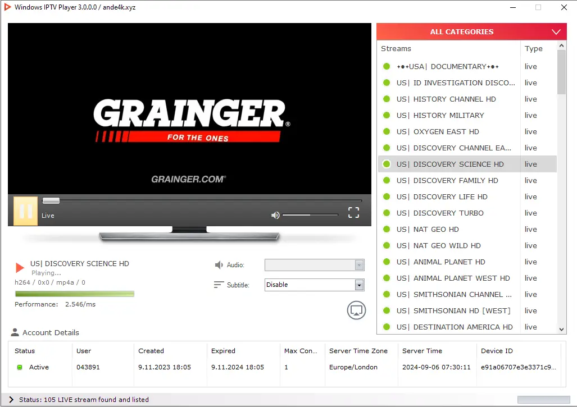This screenshot has height=407, width=577.
Task: Click the red play icon beside channel title
Action: (20, 267)
